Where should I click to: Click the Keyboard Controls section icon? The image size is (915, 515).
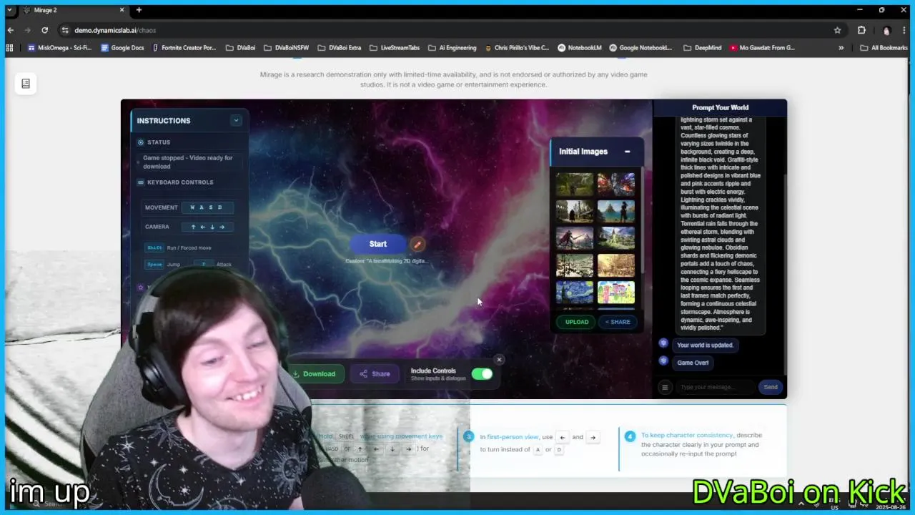click(141, 182)
